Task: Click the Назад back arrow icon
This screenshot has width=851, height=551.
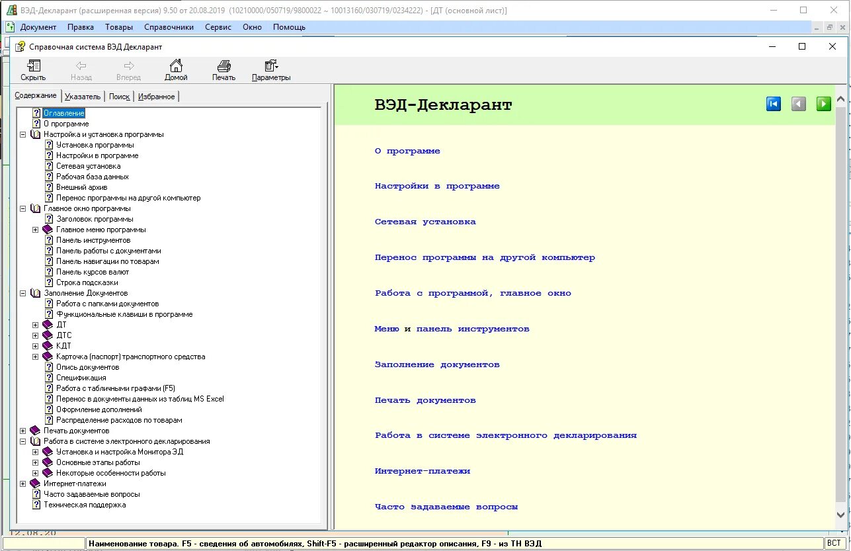Action: pyautogui.click(x=81, y=65)
